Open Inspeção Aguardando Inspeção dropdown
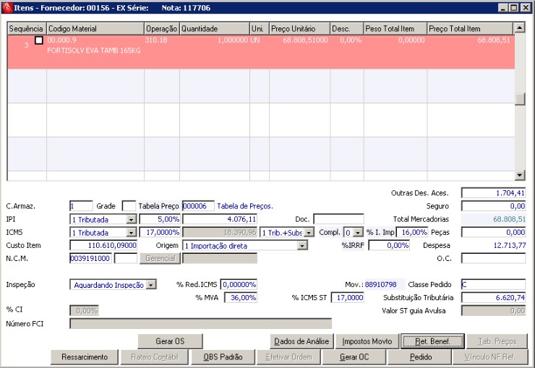535x368 pixels. pyautogui.click(x=151, y=285)
